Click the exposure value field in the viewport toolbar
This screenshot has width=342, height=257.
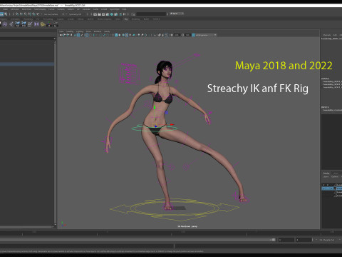177,35
